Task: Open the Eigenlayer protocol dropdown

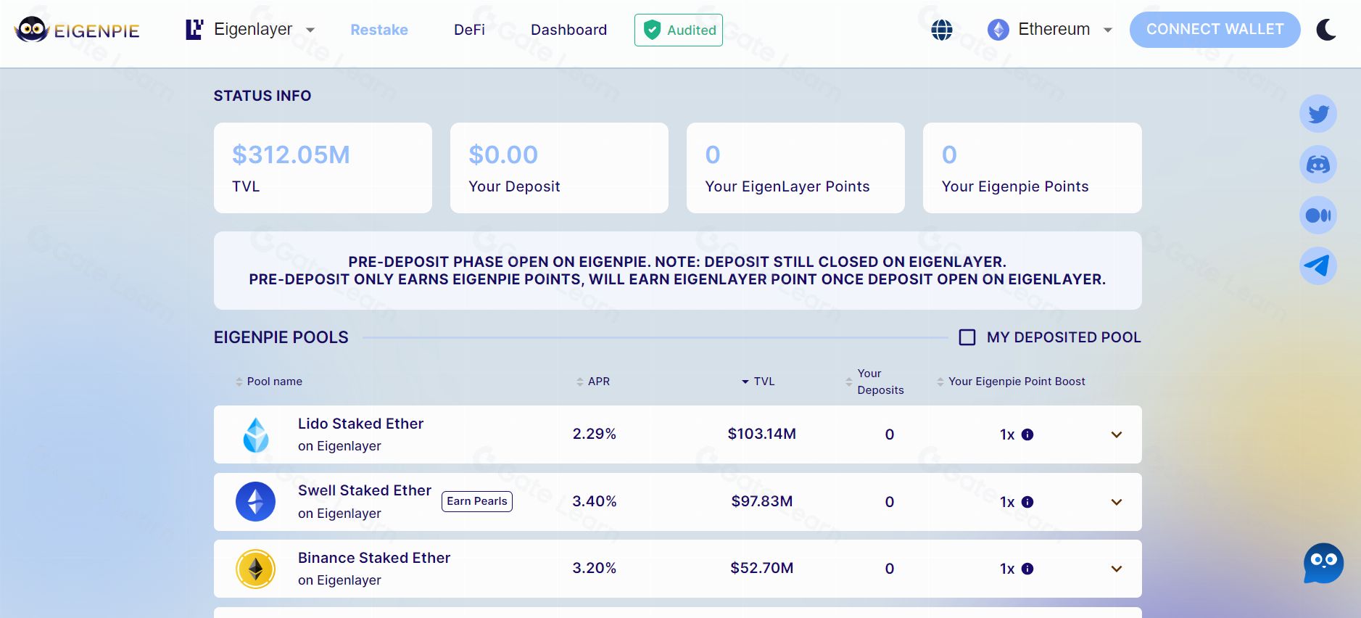Action: point(251,30)
